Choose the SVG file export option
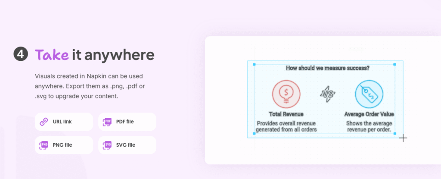The height and width of the screenshot is (179, 441). [x=127, y=145]
